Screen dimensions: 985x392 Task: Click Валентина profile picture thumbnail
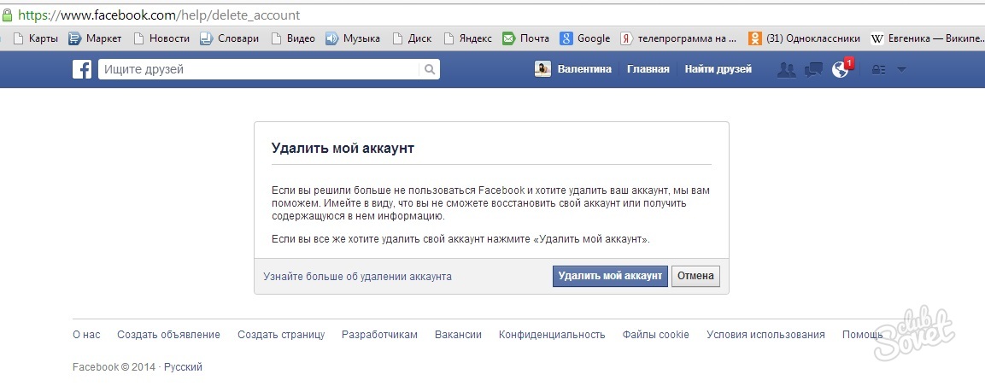(x=542, y=69)
